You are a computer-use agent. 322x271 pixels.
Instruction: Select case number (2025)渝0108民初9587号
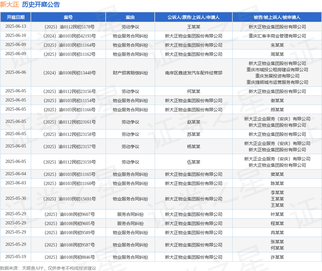[x=69, y=245]
